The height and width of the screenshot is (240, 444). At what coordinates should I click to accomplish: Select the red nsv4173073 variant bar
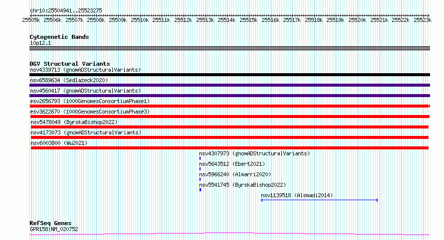[229, 137]
